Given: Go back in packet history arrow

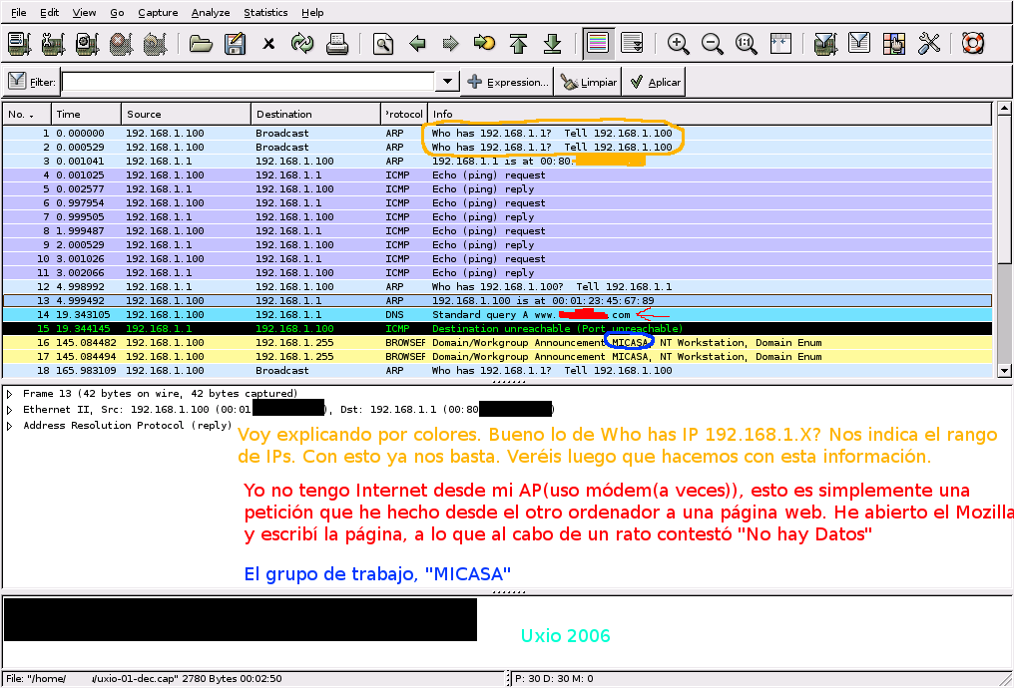Looking at the screenshot, I should click(417, 44).
